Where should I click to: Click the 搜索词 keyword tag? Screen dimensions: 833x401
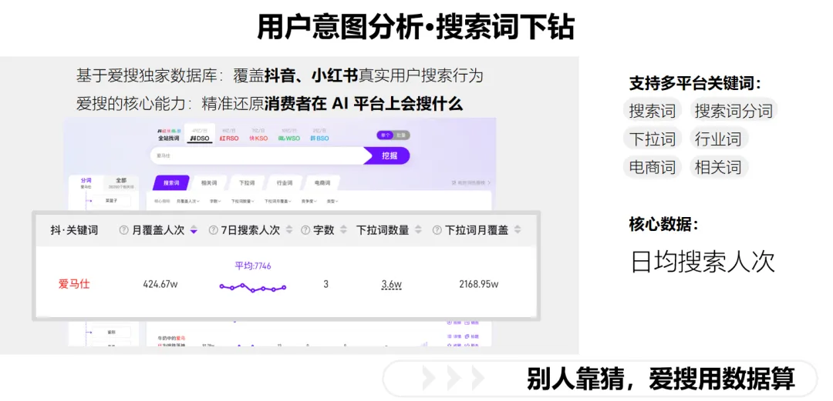point(653,111)
